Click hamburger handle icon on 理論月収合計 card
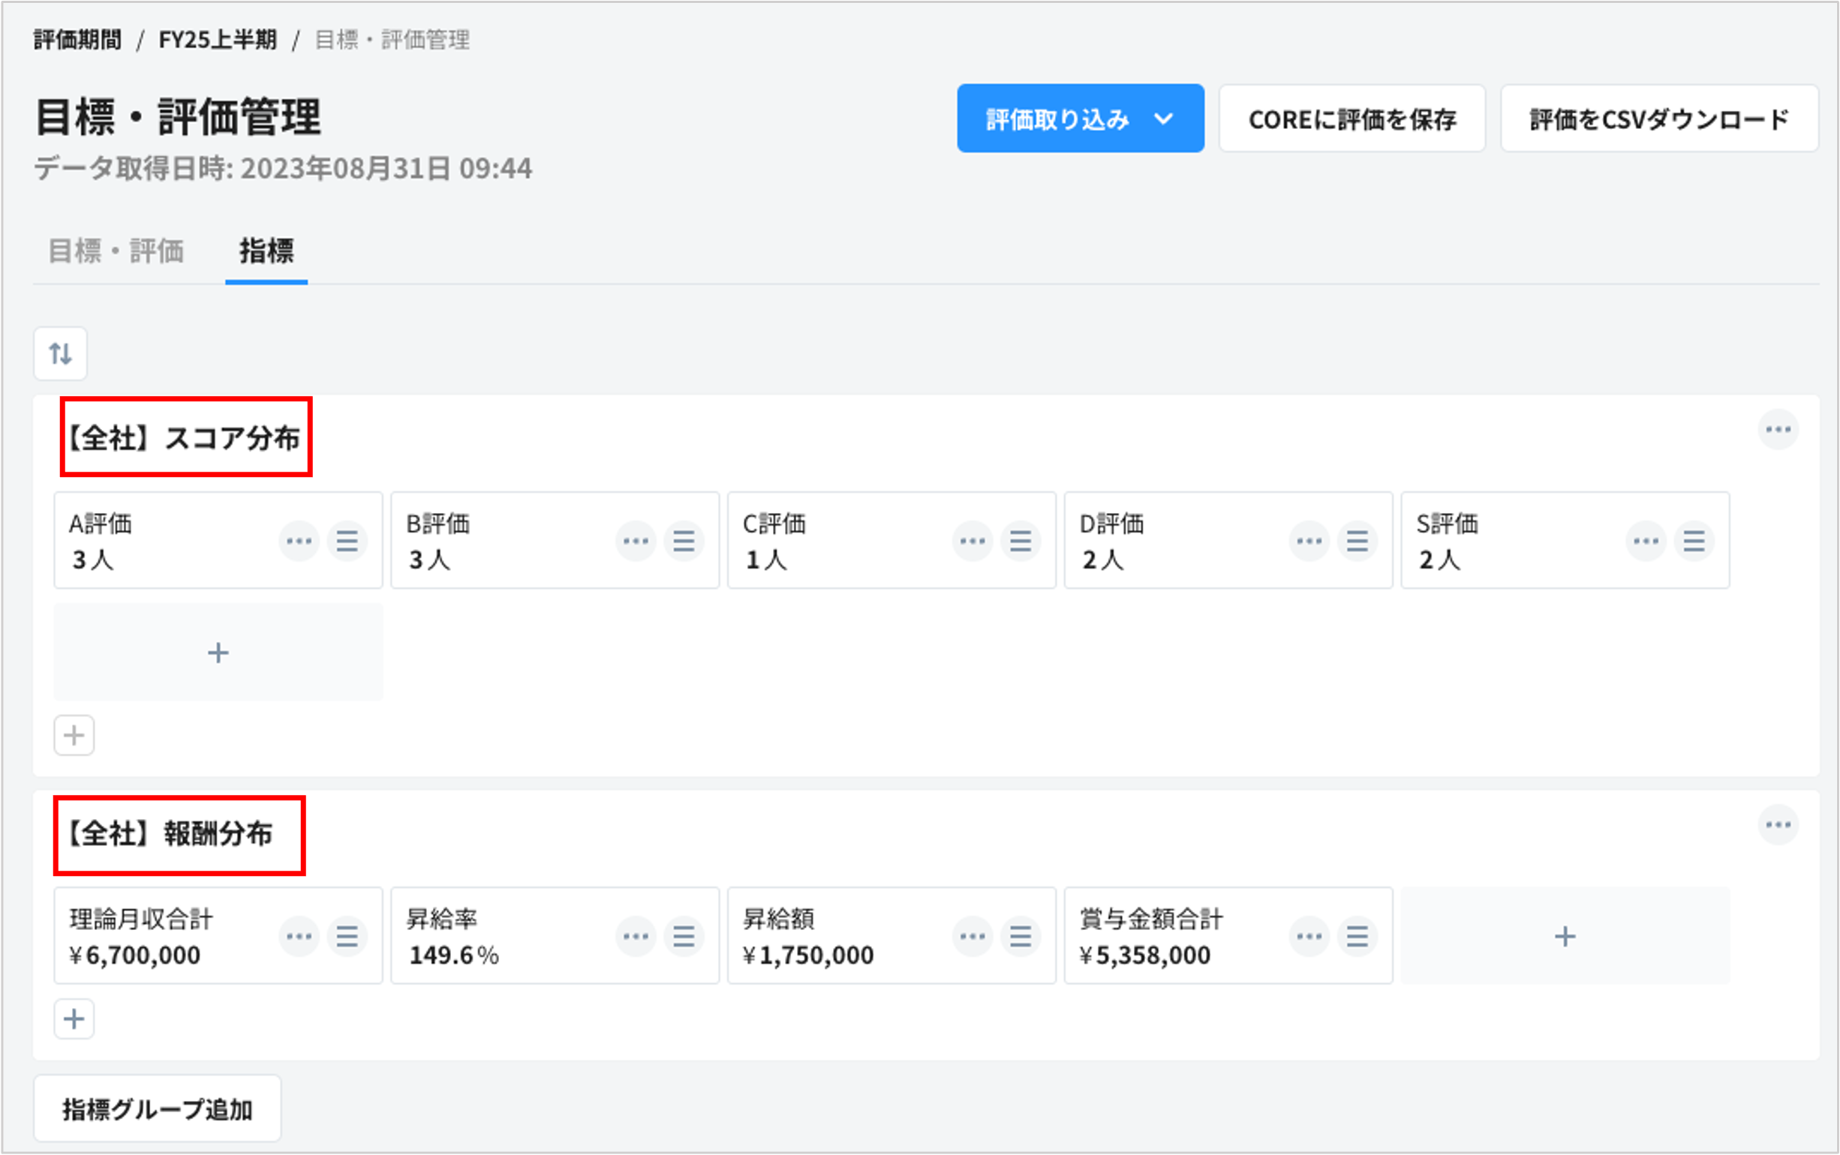The image size is (1840, 1155). 347,936
